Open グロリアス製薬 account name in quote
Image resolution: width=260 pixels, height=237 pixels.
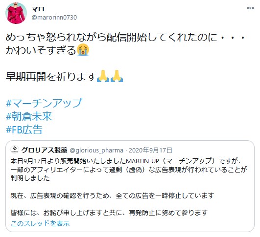pos(44,150)
